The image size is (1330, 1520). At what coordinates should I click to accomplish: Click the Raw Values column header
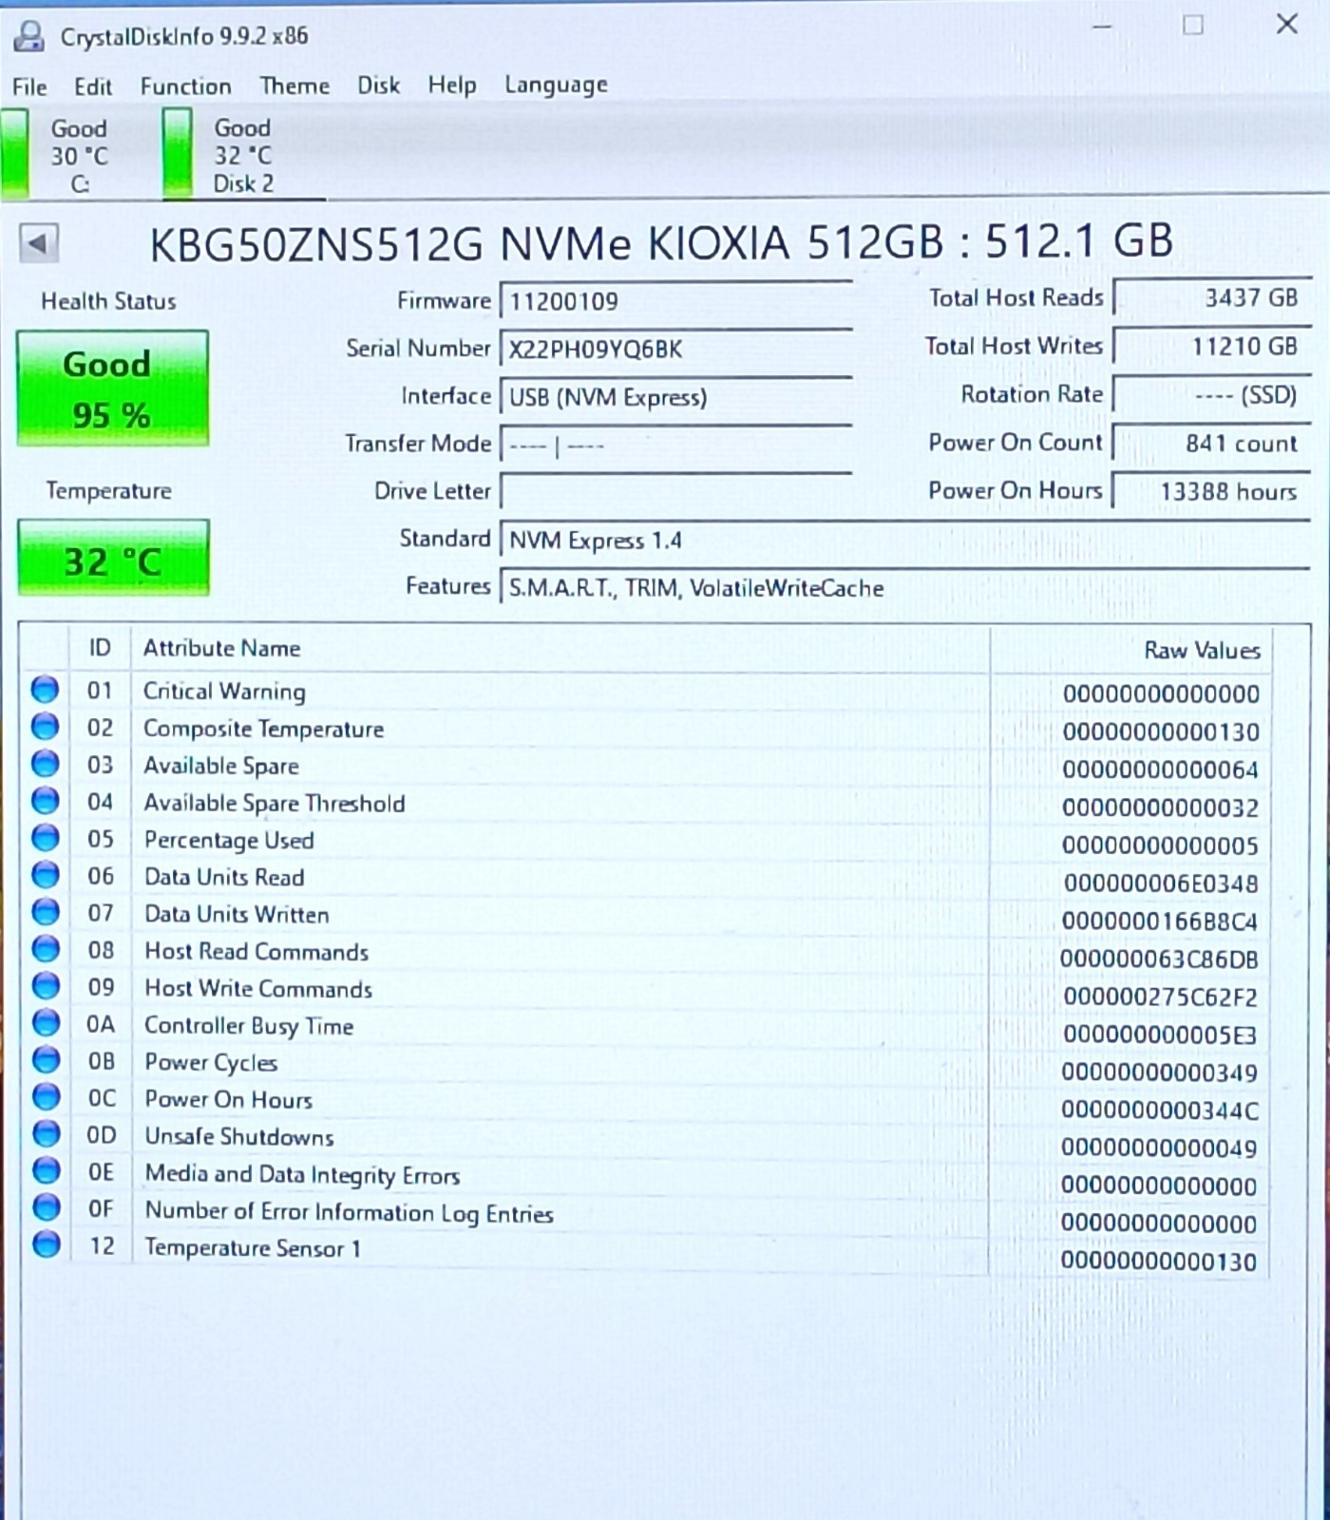[1202, 651]
